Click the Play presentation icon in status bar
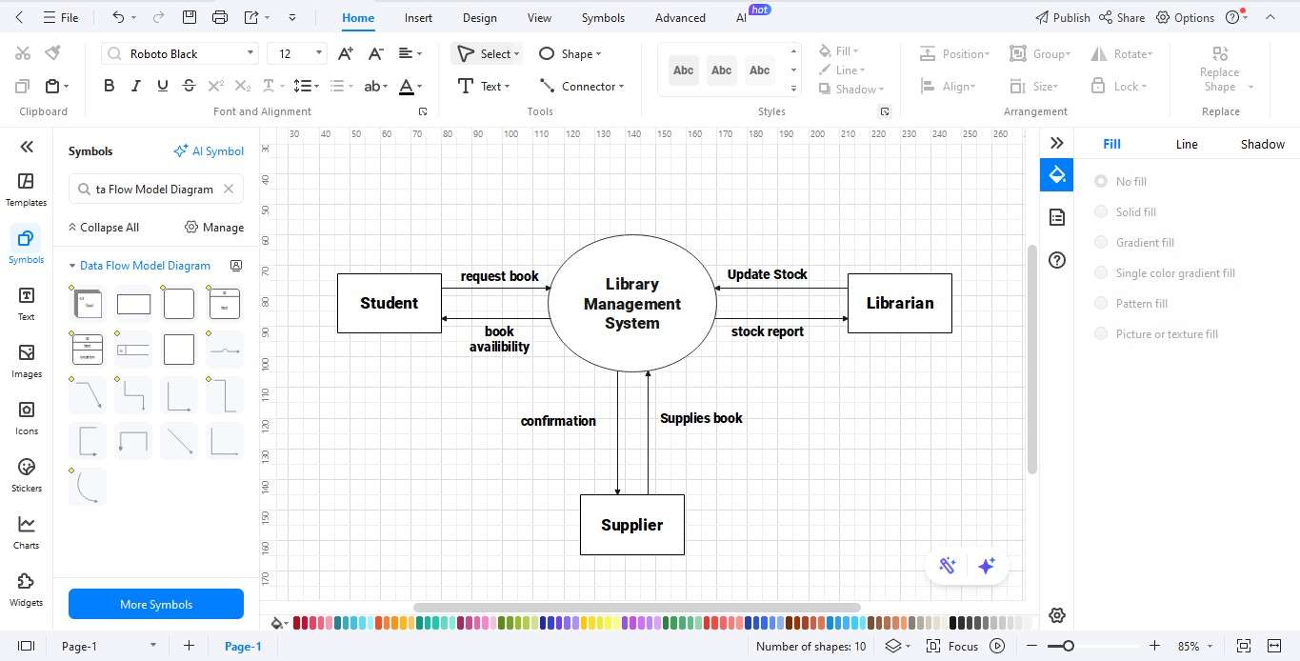The image size is (1300, 661). tap(997, 646)
